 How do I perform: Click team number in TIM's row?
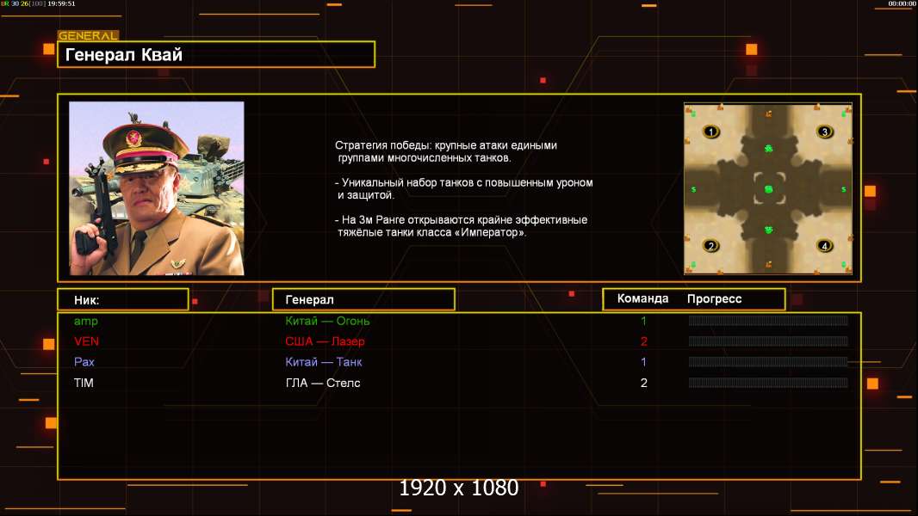643,383
